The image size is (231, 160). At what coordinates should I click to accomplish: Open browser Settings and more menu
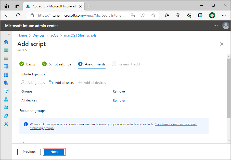pos(224,15)
